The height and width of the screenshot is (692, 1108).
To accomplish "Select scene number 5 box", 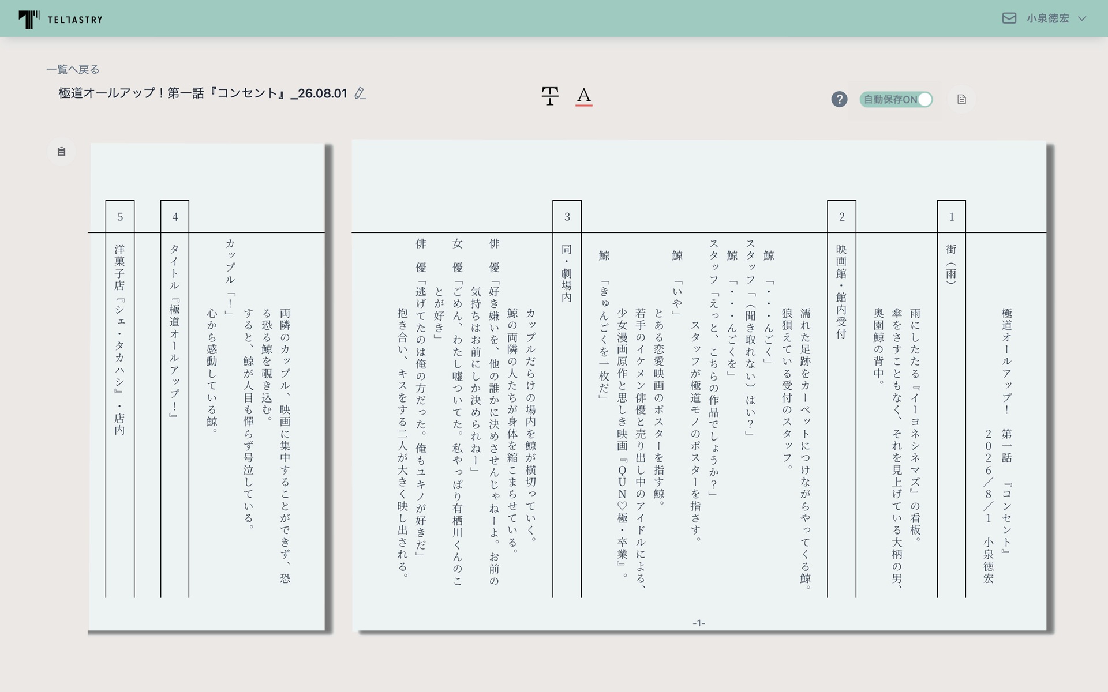I will point(120,217).
